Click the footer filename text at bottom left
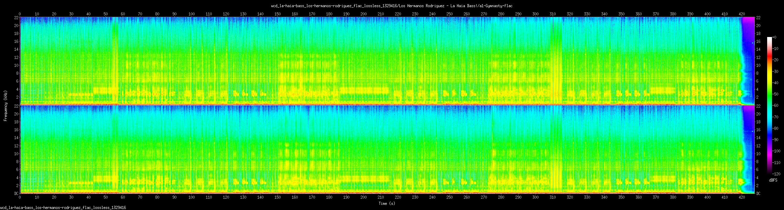 click(x=63, y=208)
